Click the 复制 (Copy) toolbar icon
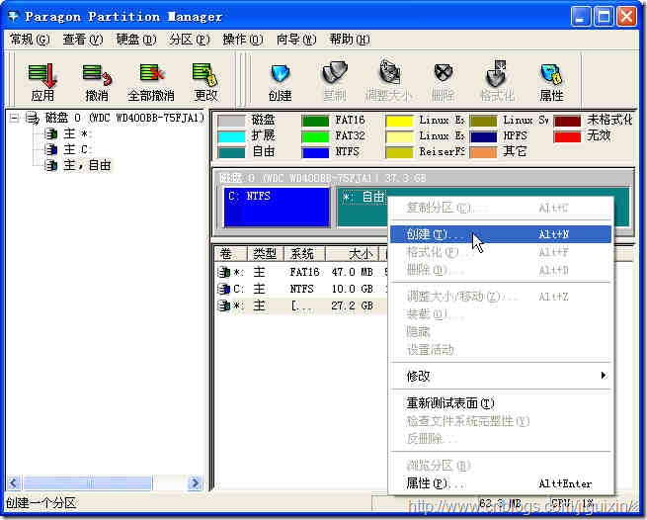Viewport: 647px width, 520px height. coord(335,73)
